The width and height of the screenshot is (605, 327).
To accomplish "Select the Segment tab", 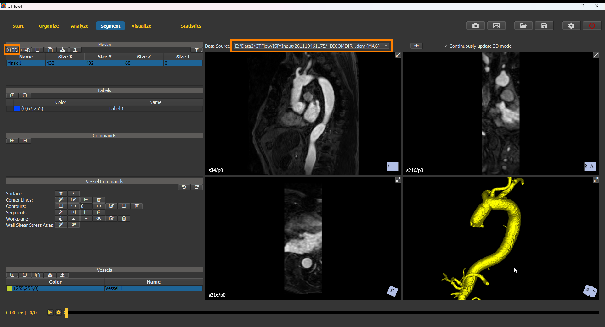I will click(x=110, y=26).
